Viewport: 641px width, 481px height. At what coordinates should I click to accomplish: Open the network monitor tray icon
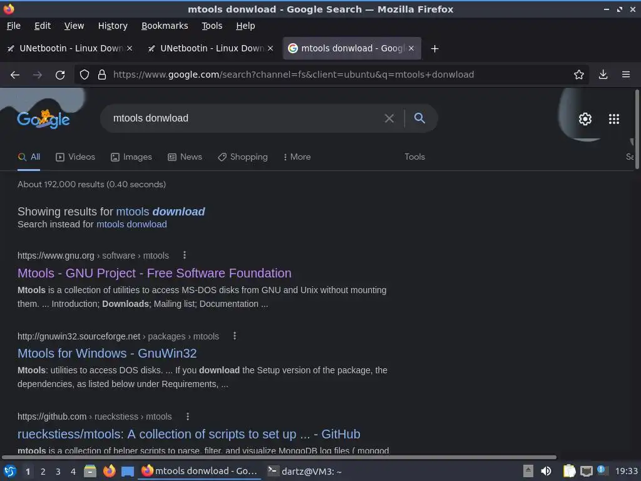pyautogui.click(x=586, y=472)
